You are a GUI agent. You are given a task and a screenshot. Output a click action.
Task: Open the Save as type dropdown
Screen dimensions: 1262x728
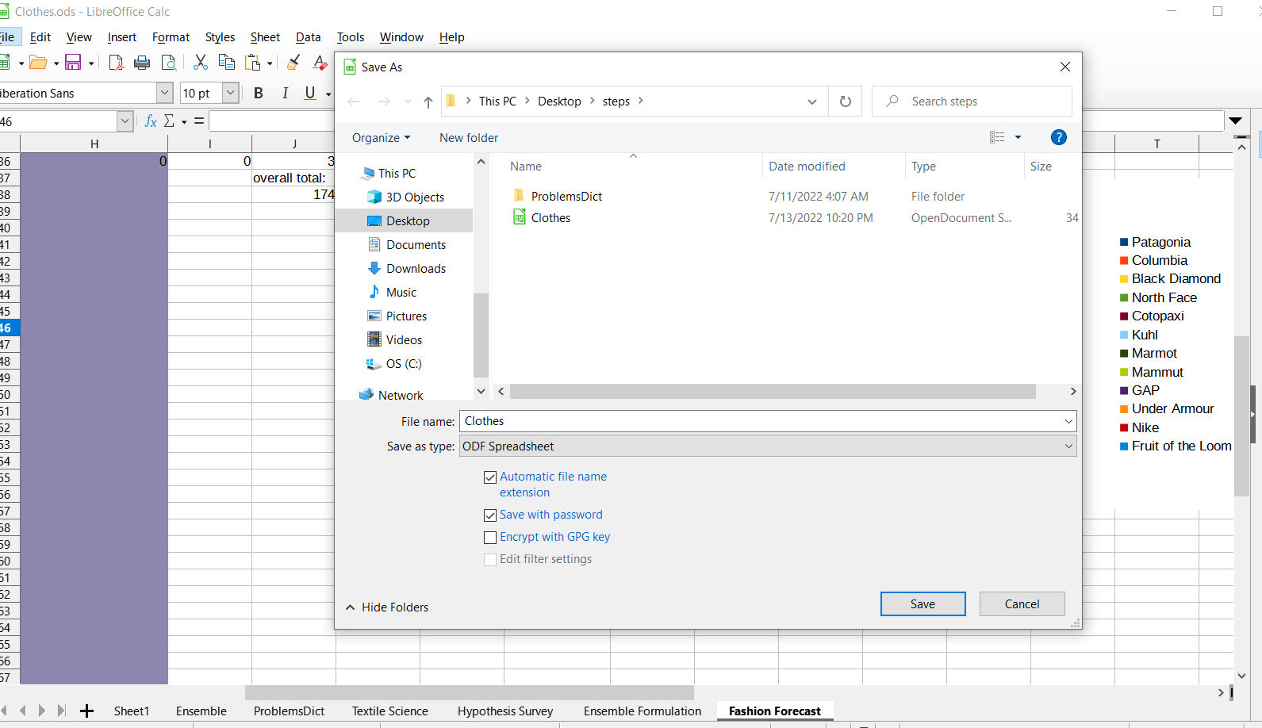pos(768,446)
